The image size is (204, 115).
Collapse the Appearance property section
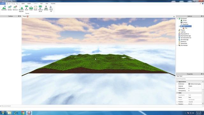click(x=177, y=82)
